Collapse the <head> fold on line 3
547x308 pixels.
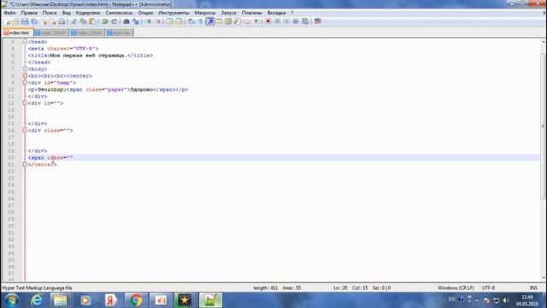[25, 42]
